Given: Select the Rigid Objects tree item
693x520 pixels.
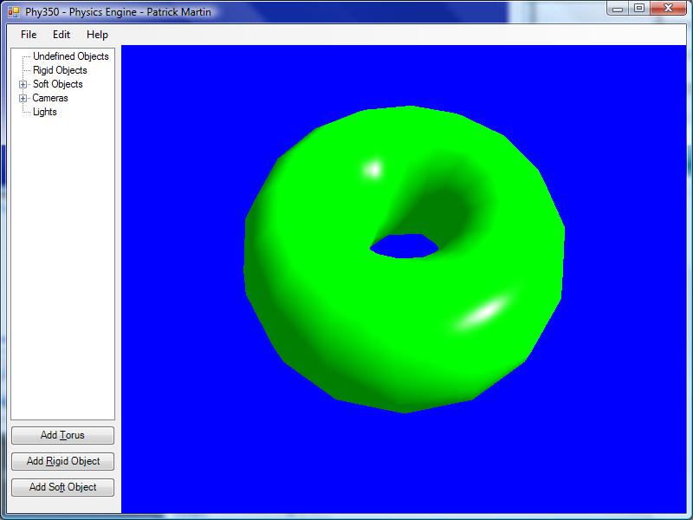Looking at the screenshot, I should pos(60,70).
